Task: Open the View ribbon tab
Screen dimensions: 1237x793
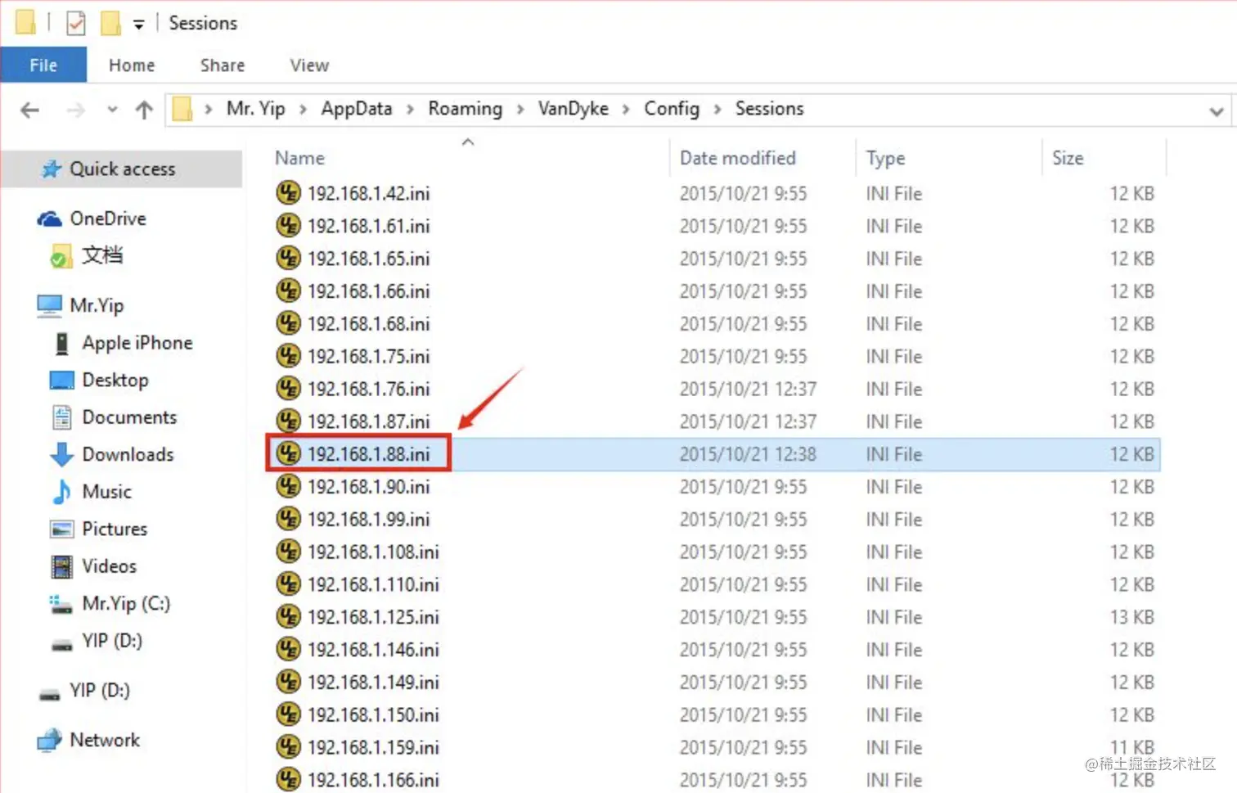Action: click(x=309, y=65)
